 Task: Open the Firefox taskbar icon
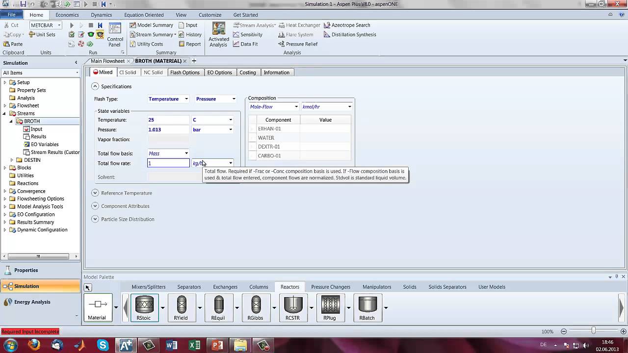pos(34,345)
